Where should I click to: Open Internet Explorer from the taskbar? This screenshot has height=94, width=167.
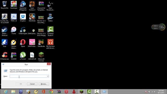pyautogui.click(x=6, y=92)
